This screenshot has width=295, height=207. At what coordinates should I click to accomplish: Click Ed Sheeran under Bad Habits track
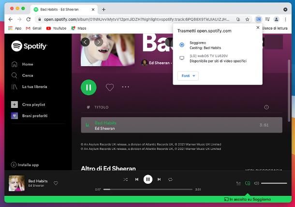point(105,129)
